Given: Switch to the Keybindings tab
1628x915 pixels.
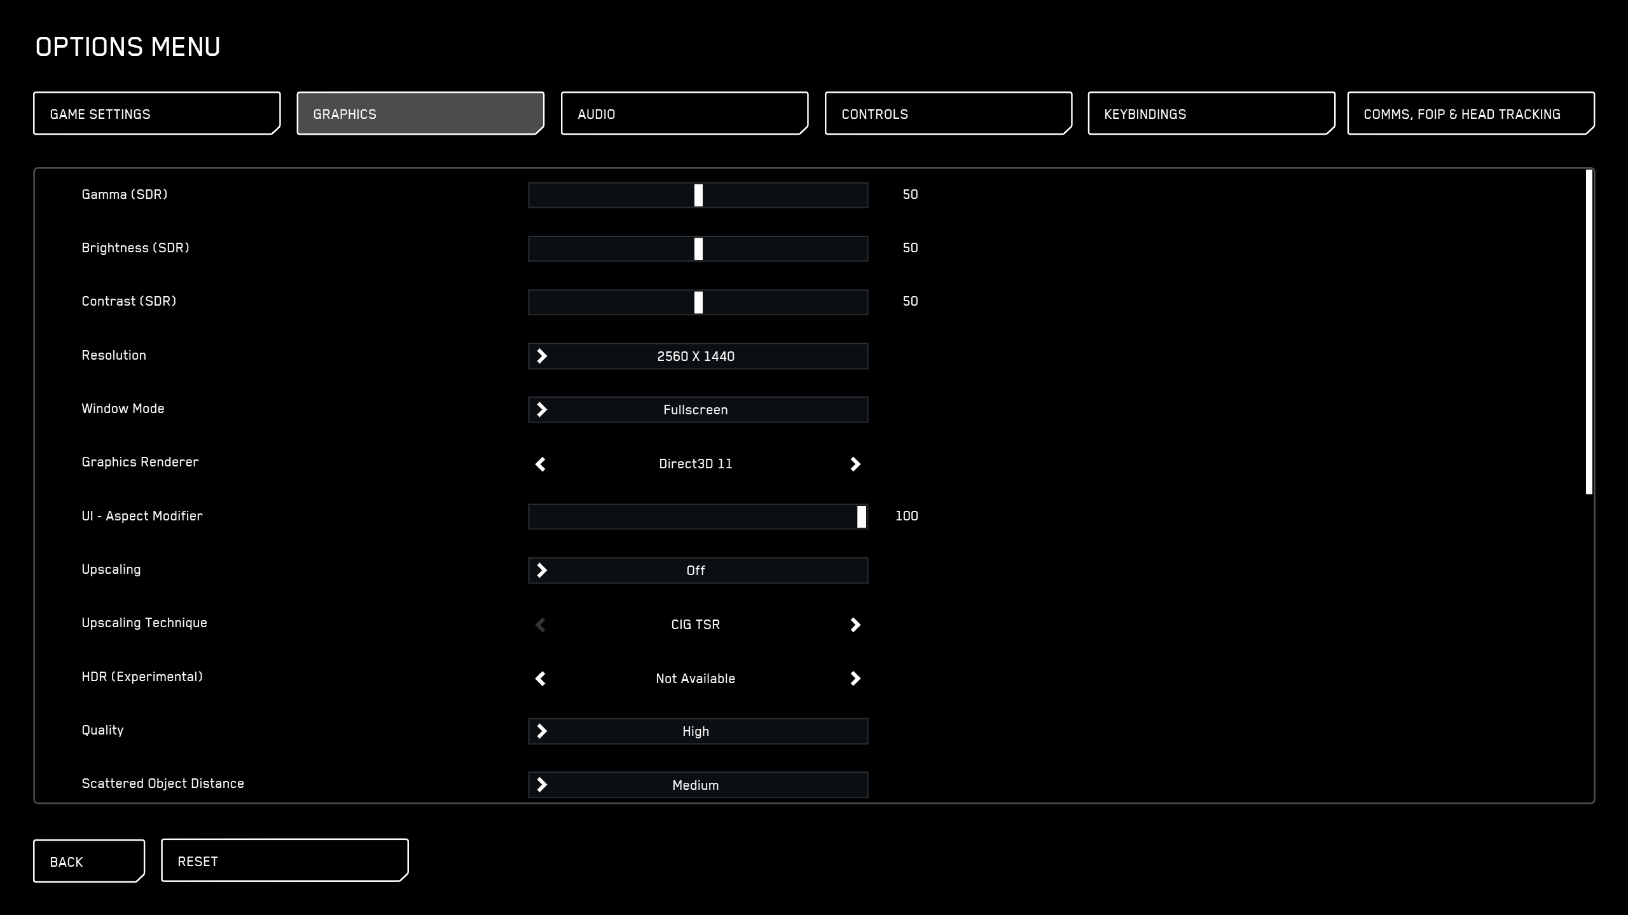Looking at the screenshot, I should point(1210,114).
